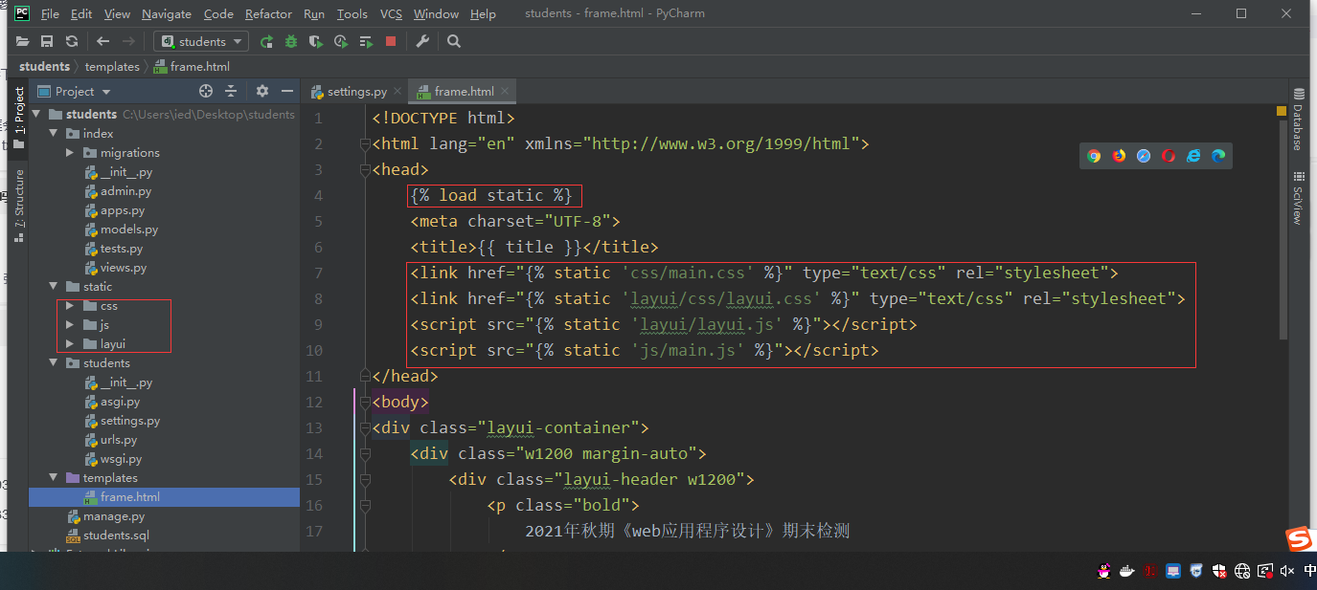Open Settings via the wrench icon
1317x590 pixels.
coord(422,41)
